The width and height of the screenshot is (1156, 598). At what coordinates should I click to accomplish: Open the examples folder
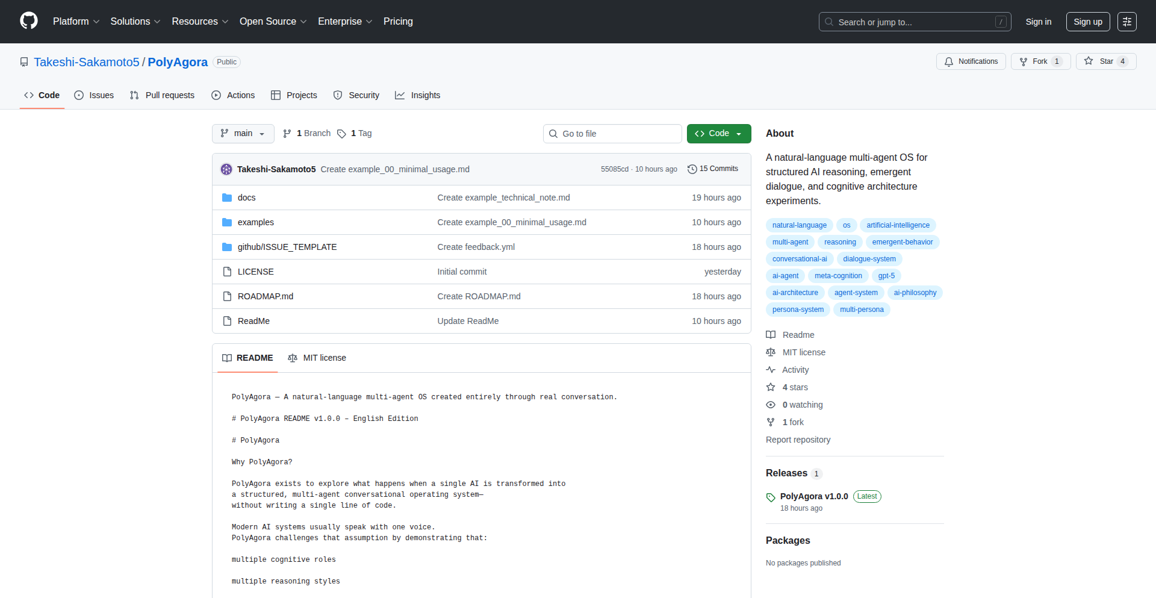[x=255, y=222]
